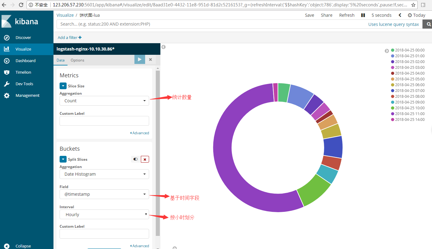The height and width of the screenshot is (249, 432).
Task: Click the Management gear icon
Action: [7, 95]
